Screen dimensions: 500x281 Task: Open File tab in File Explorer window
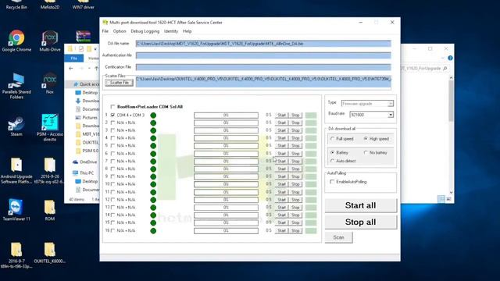click(x=74, y=59)
